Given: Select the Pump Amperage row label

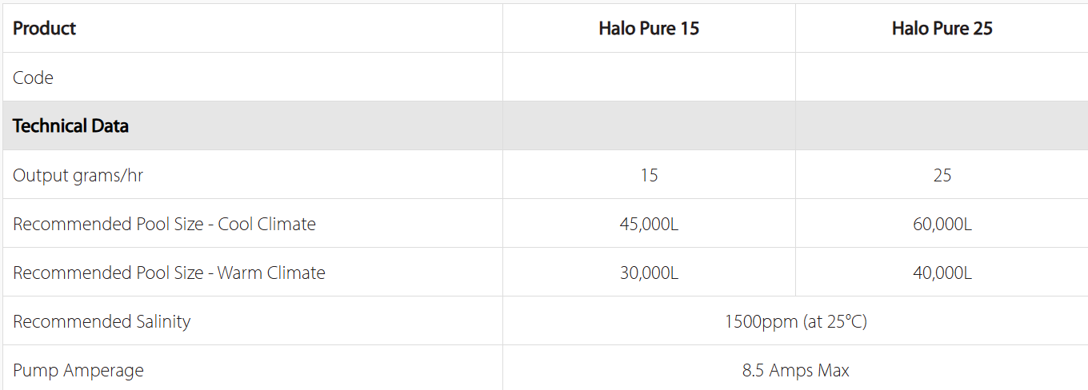Looking at the screenshot, I should coord(78,370).
